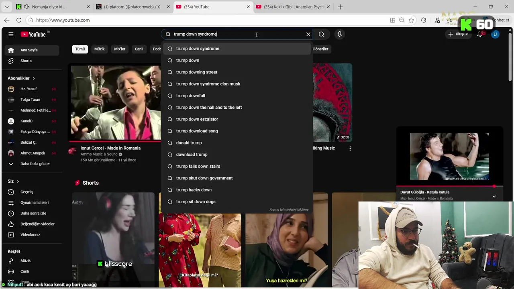Switch to Keklik Gibi Anatolian tab

(x=294, y=7)
